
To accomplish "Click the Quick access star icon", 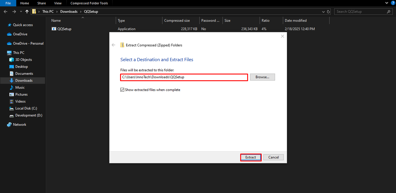I will coord(10,25).
